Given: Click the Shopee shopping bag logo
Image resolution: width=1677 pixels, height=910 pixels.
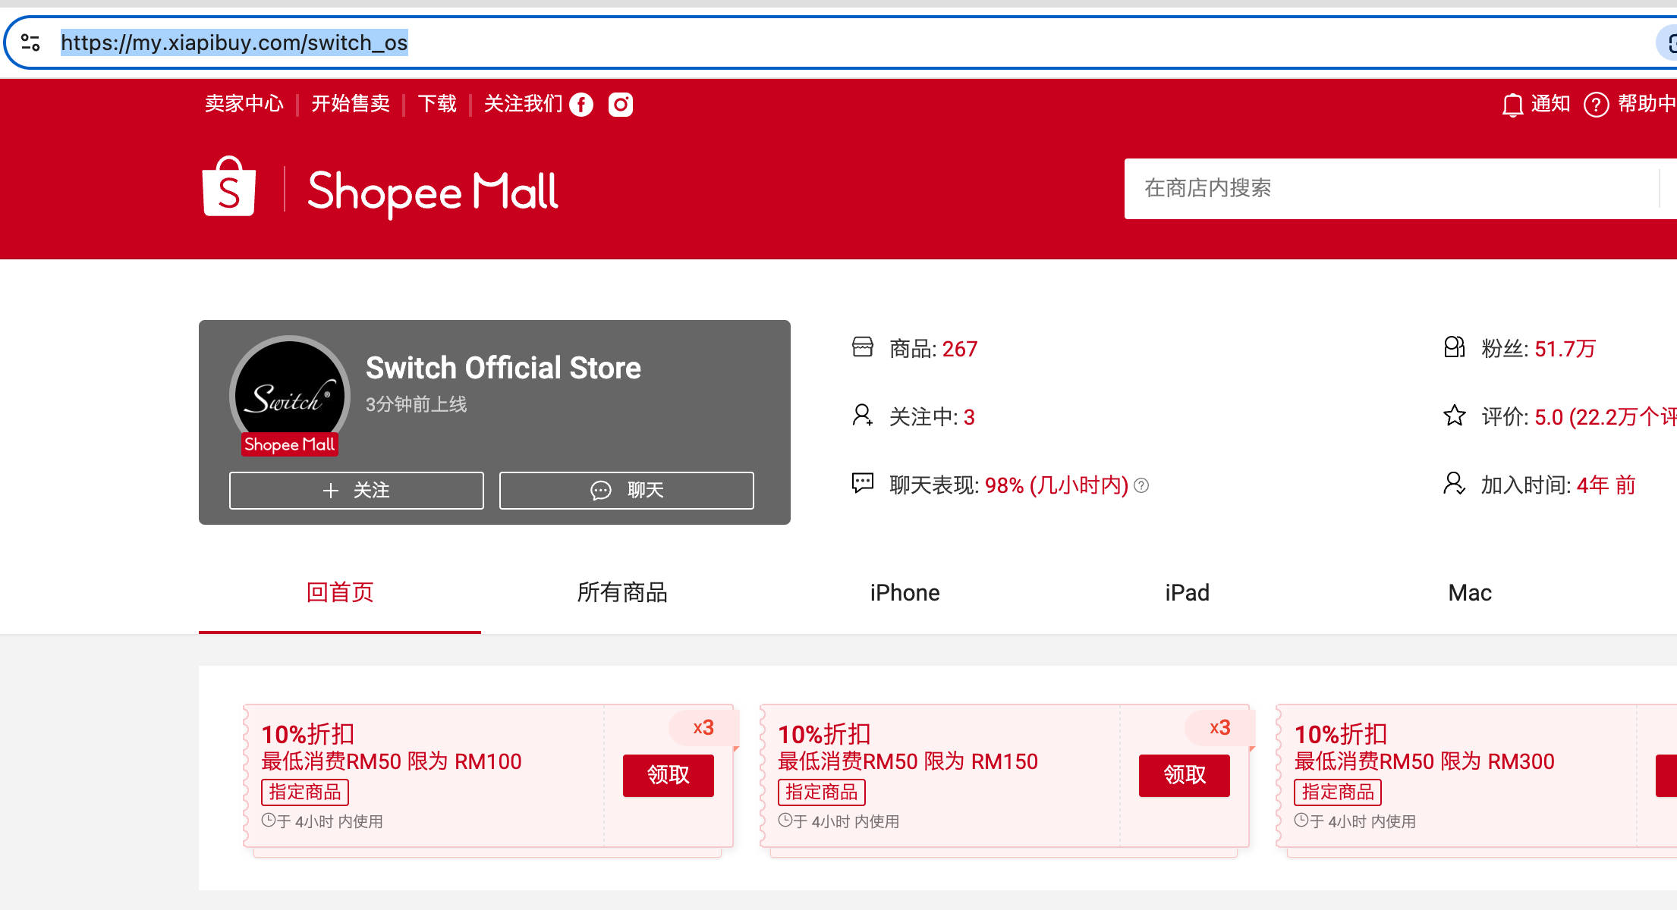Looking at the screenshot, I should 228,187.
